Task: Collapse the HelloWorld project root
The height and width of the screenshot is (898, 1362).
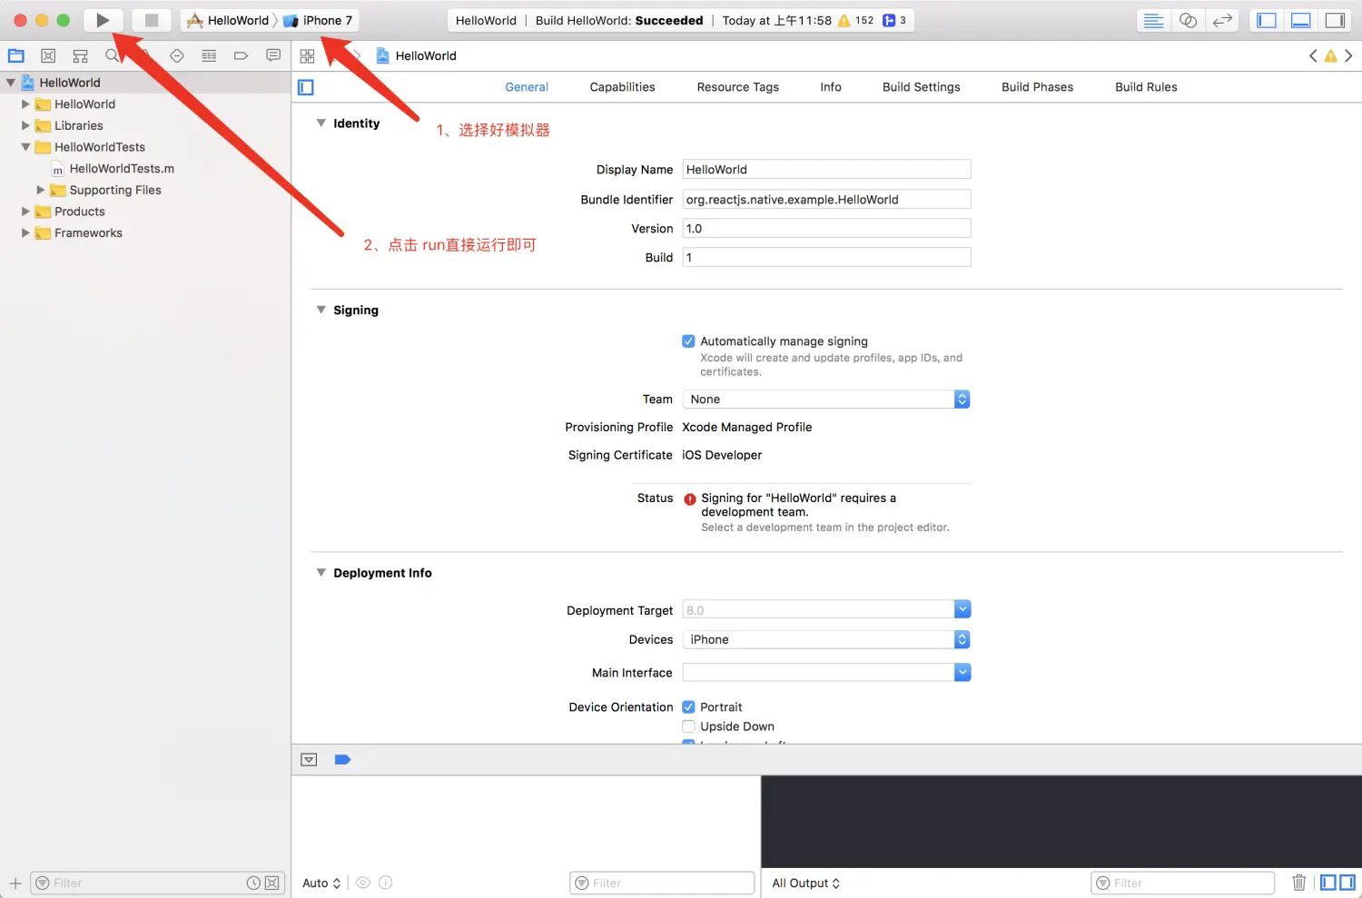Action: click(x=11, y=83)
